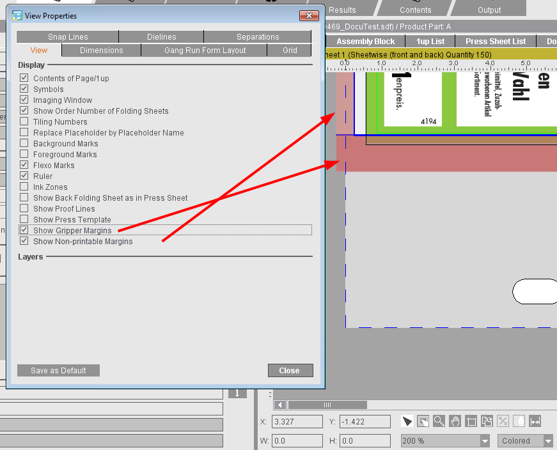Open the Gang Run Form Layout tab

click(205, 50)
